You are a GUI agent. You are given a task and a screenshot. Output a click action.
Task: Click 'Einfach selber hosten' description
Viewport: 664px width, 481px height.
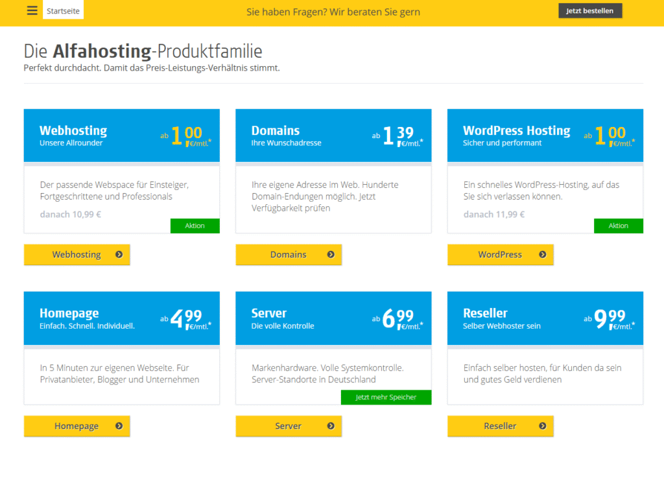pyautogui.click(x=543, y=373)
